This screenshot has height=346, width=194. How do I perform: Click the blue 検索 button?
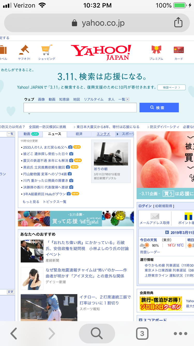(159, 108)
